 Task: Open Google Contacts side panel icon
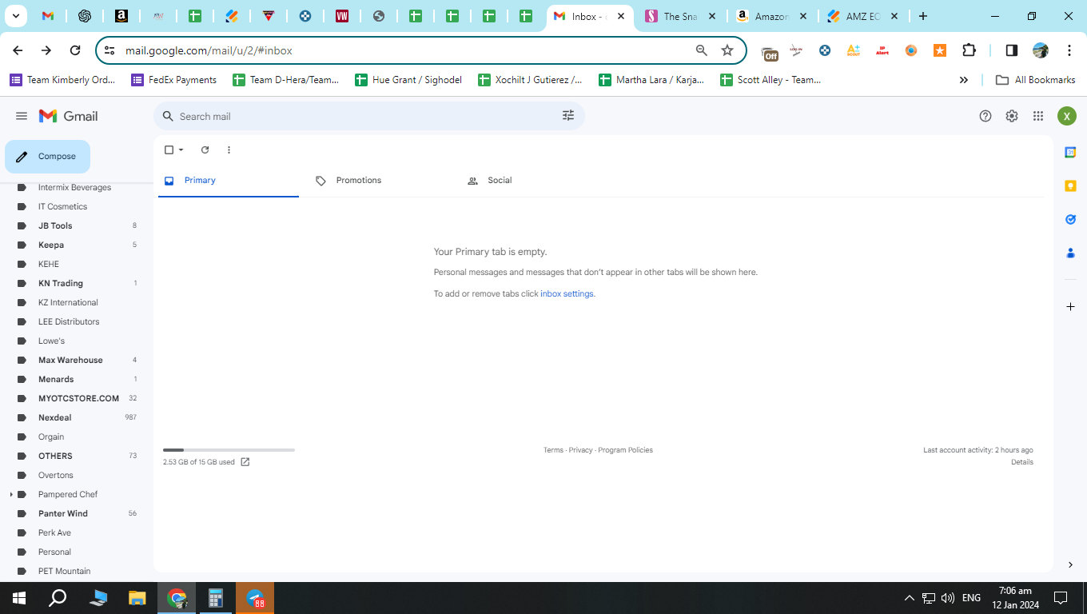(1070, 253)
